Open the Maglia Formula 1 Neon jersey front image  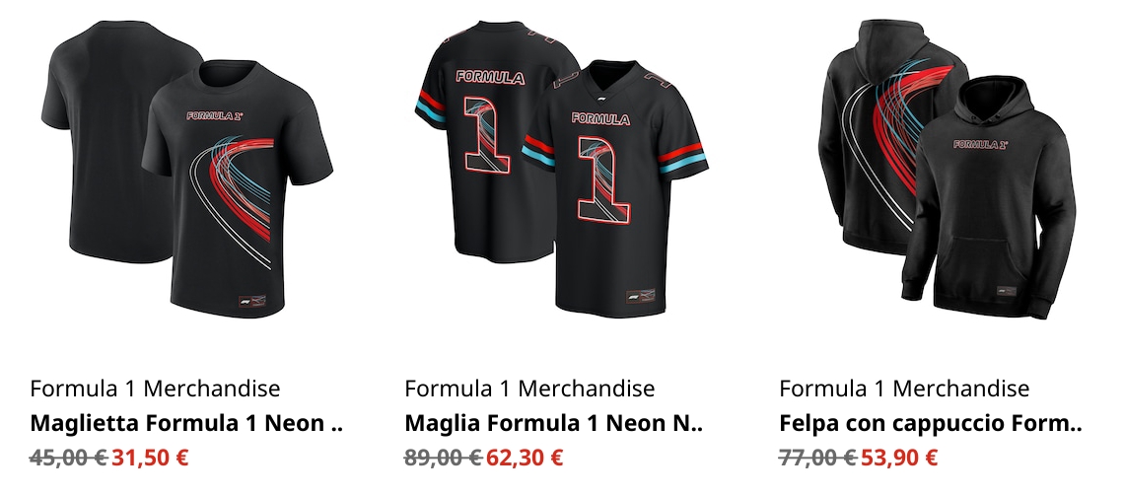(611, 197)
